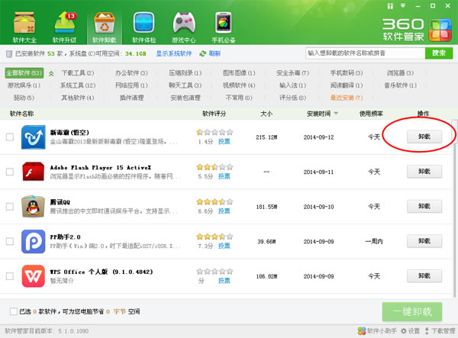
Task: Tick the checkbox for Adobe Flash Player
Action: tap(10, 172)
